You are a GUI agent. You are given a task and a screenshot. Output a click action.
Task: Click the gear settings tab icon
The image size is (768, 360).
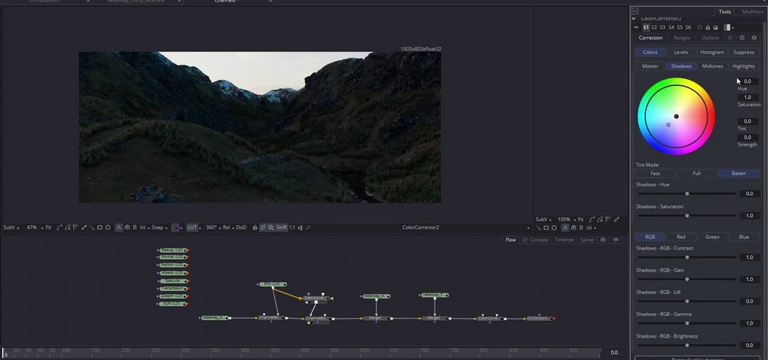tap(742, 38)
